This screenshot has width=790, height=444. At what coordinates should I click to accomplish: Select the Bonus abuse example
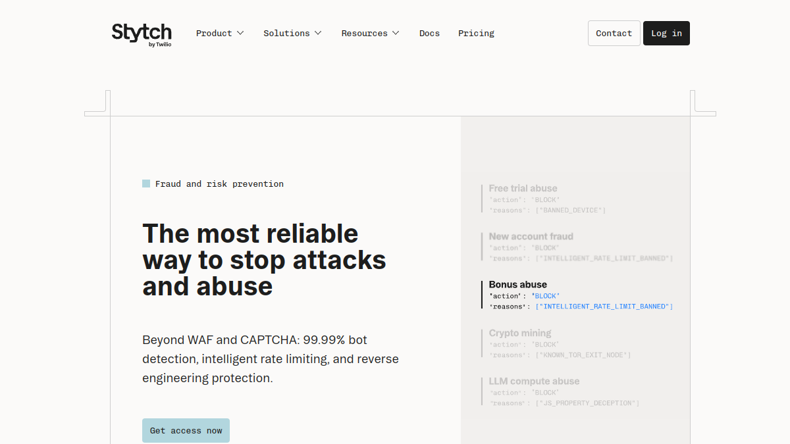577,295
